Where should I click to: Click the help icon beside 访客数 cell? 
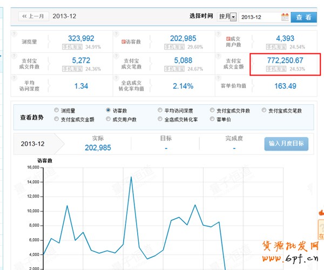pyautogui.click(x=116, y=33)
